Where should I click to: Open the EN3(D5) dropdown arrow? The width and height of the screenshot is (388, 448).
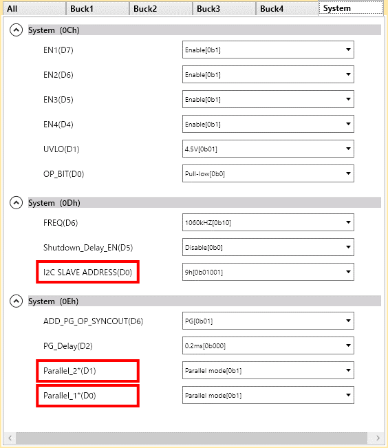click(348, 99)
